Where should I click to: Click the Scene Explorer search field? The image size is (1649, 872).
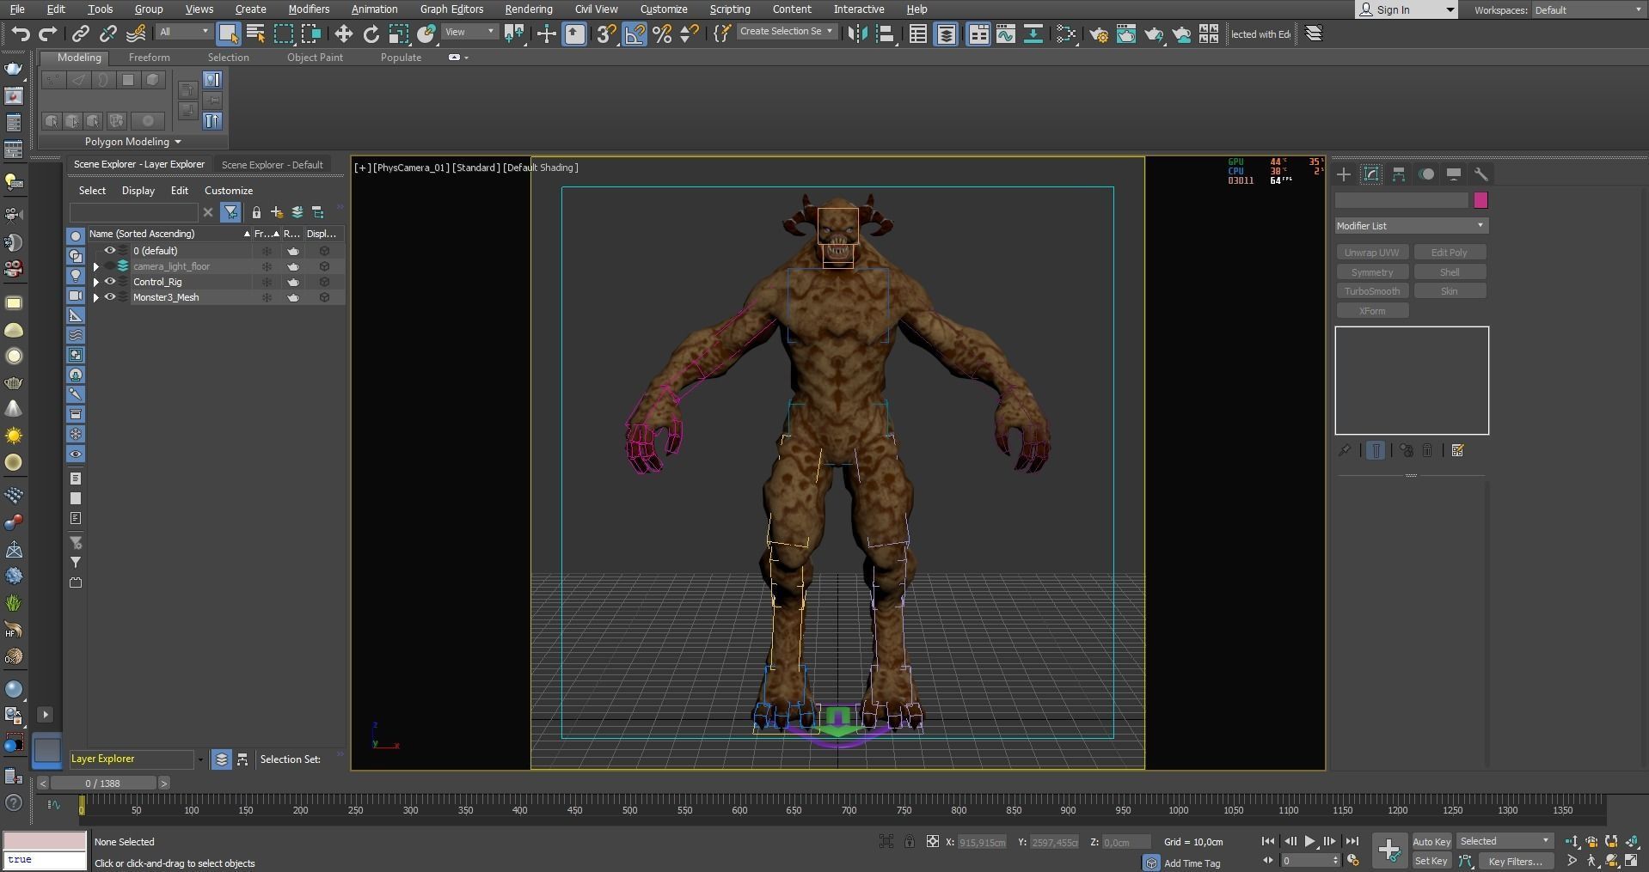click(134, 212)
